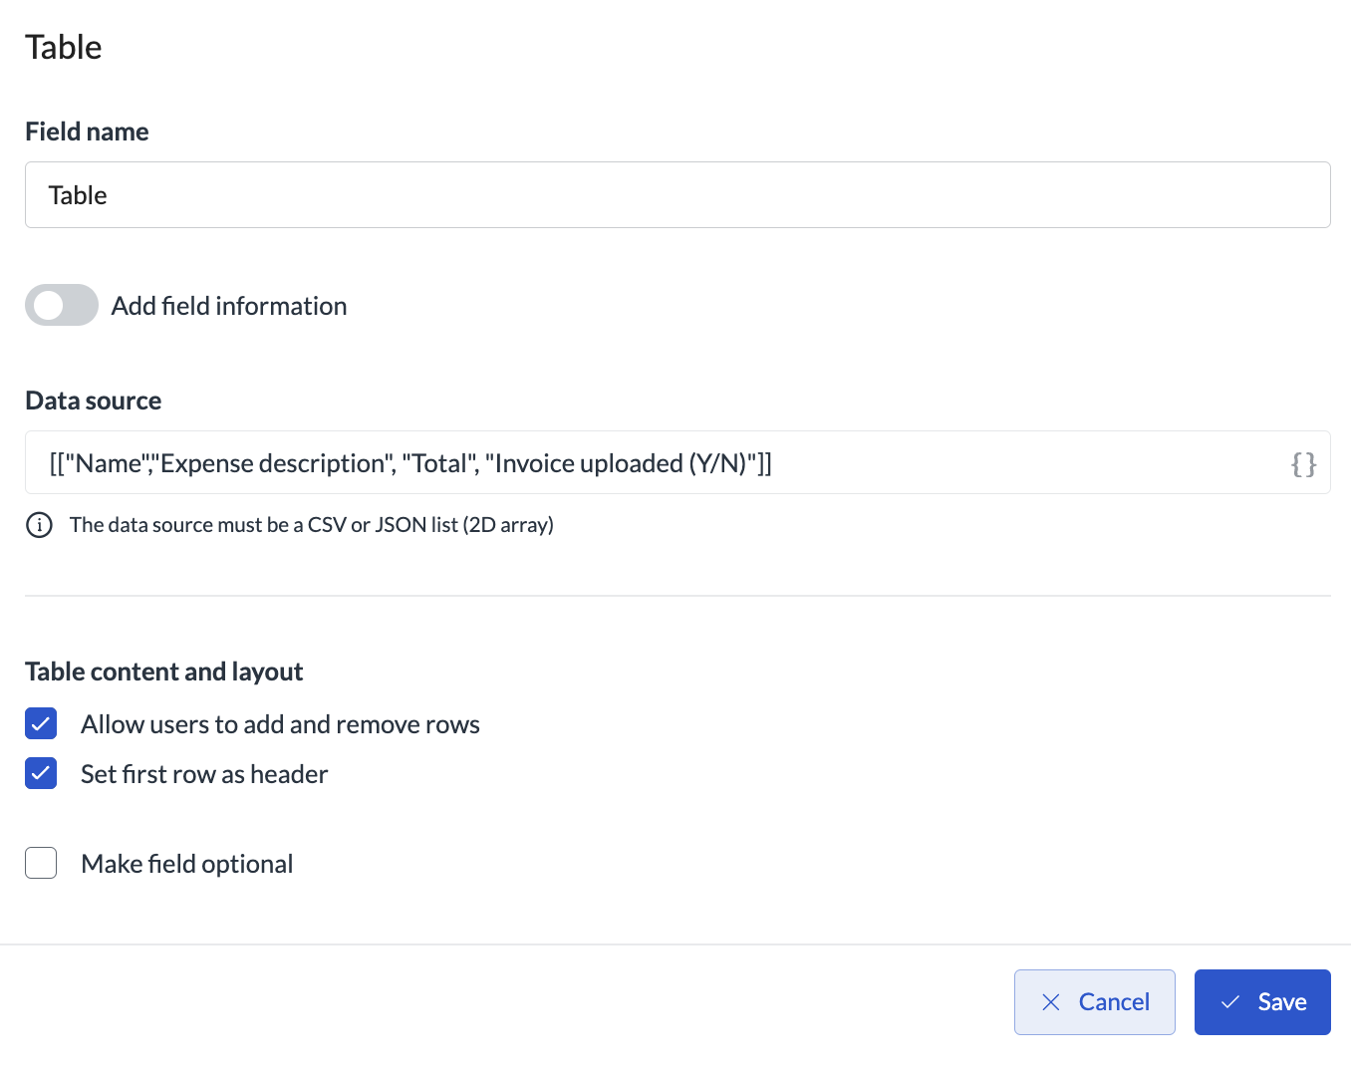Uncheck Allow users to add and remove rows

point(41,723)
